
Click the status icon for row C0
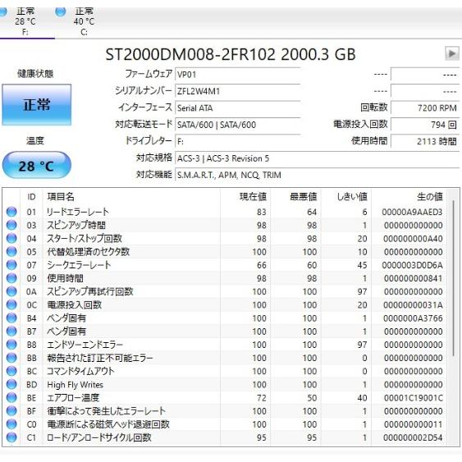coord(11,423)
